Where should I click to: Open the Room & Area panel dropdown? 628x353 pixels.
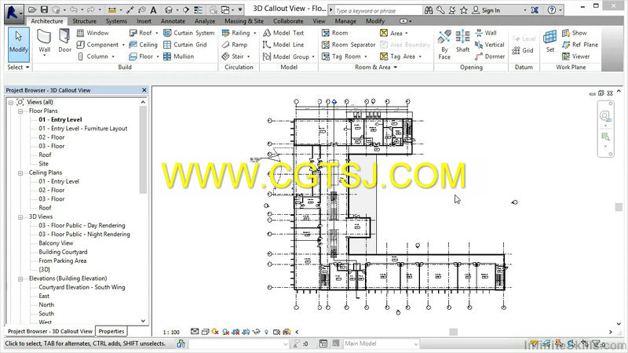tap(376, 67)
